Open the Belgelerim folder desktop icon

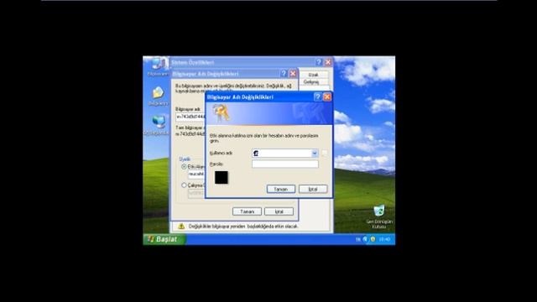[x=158, y=96]
